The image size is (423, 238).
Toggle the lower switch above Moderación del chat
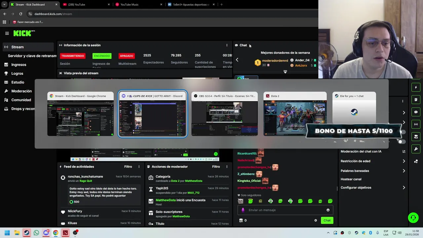click(401, 142)
